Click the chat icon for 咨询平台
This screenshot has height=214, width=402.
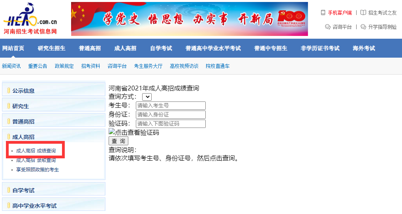(327, 27)
